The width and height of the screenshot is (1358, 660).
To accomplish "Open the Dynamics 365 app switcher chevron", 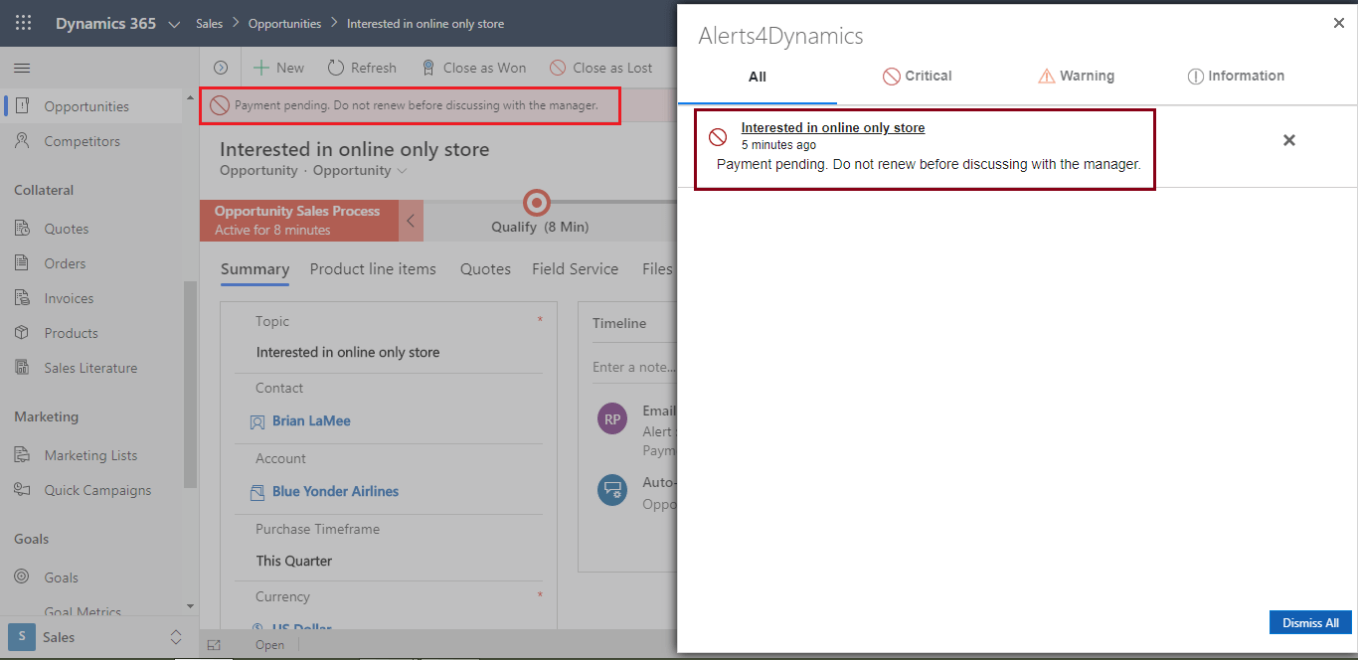I will click(173, 22).
